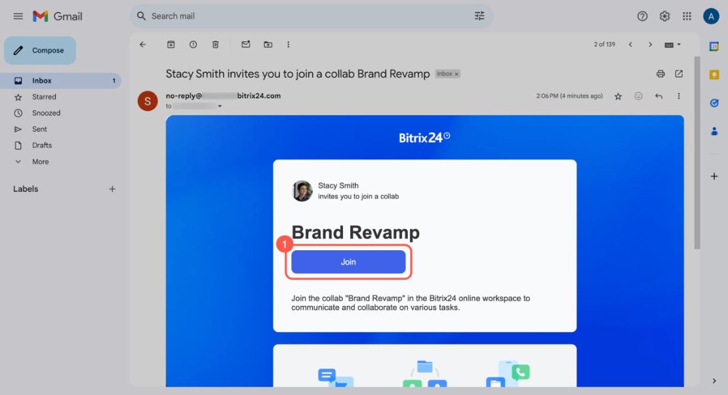Mark the email as unread

tap(245, 45)
